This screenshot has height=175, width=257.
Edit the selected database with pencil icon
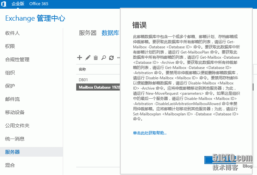(88, 58)
